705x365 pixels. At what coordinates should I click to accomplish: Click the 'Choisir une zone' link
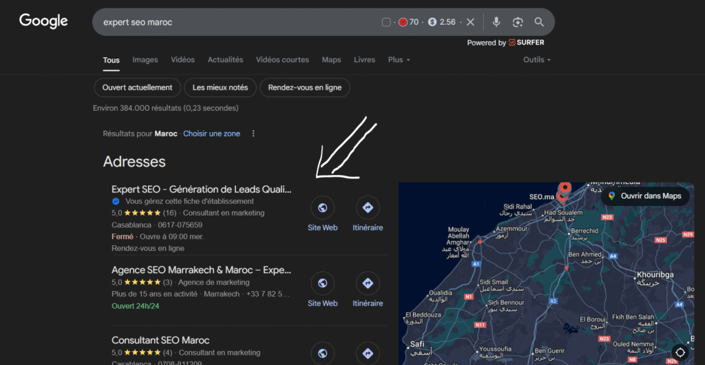211,134
